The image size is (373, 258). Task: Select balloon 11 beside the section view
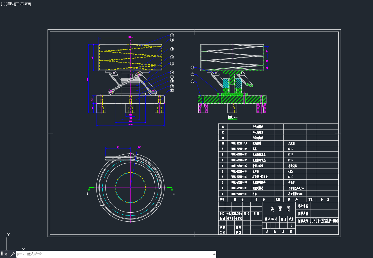point(192,81)
